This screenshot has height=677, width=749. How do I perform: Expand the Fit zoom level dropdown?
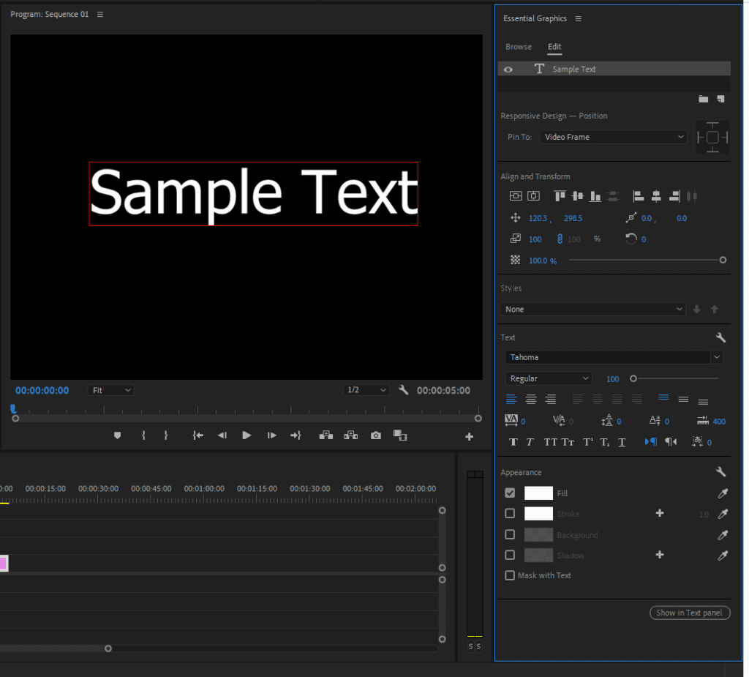tap(111, 390)
